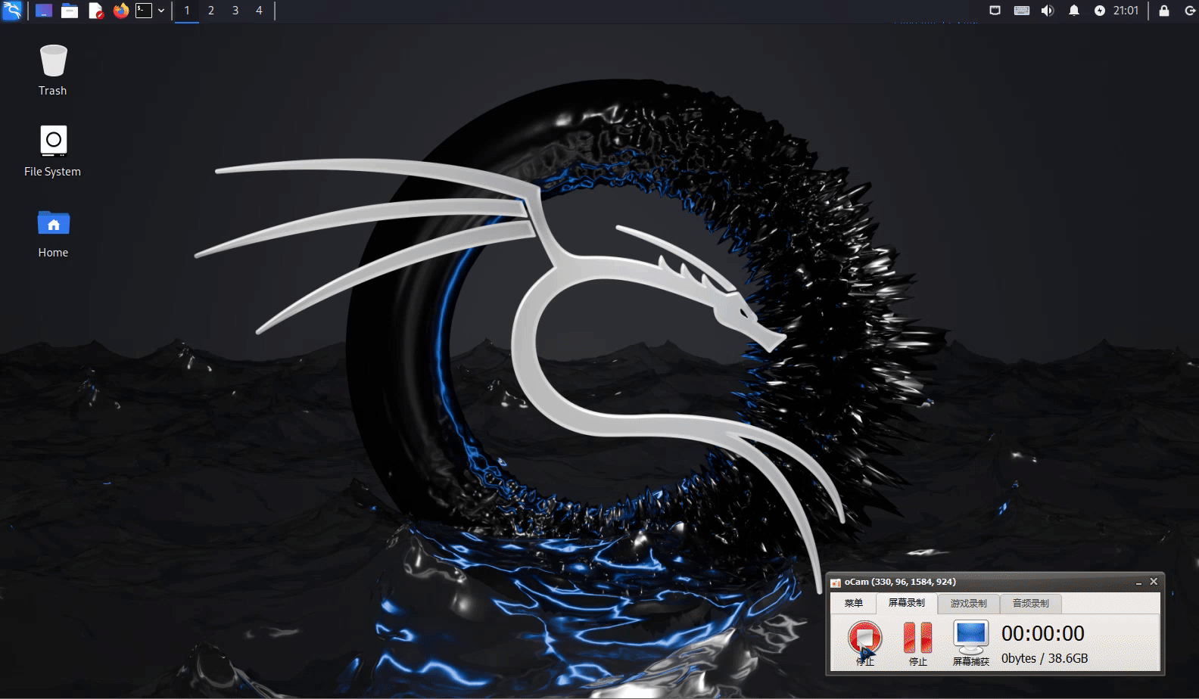The width and height of the screenshot is (1199, 699).
Task: Click the log out icon
Action: (x=1189, y=11)
